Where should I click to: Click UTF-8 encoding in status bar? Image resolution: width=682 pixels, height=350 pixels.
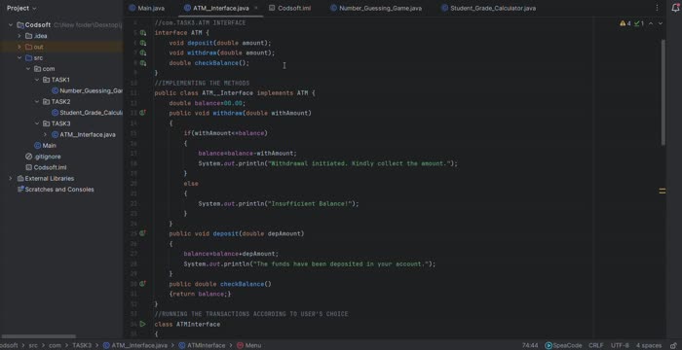click(620, 346)
